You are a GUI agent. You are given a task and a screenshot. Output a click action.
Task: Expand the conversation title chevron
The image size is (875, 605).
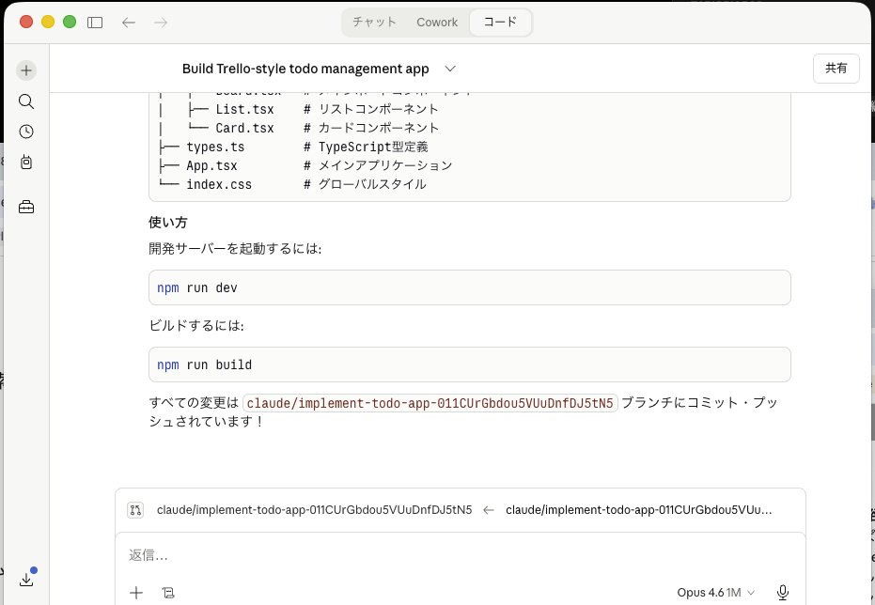(x=450, y=69)
